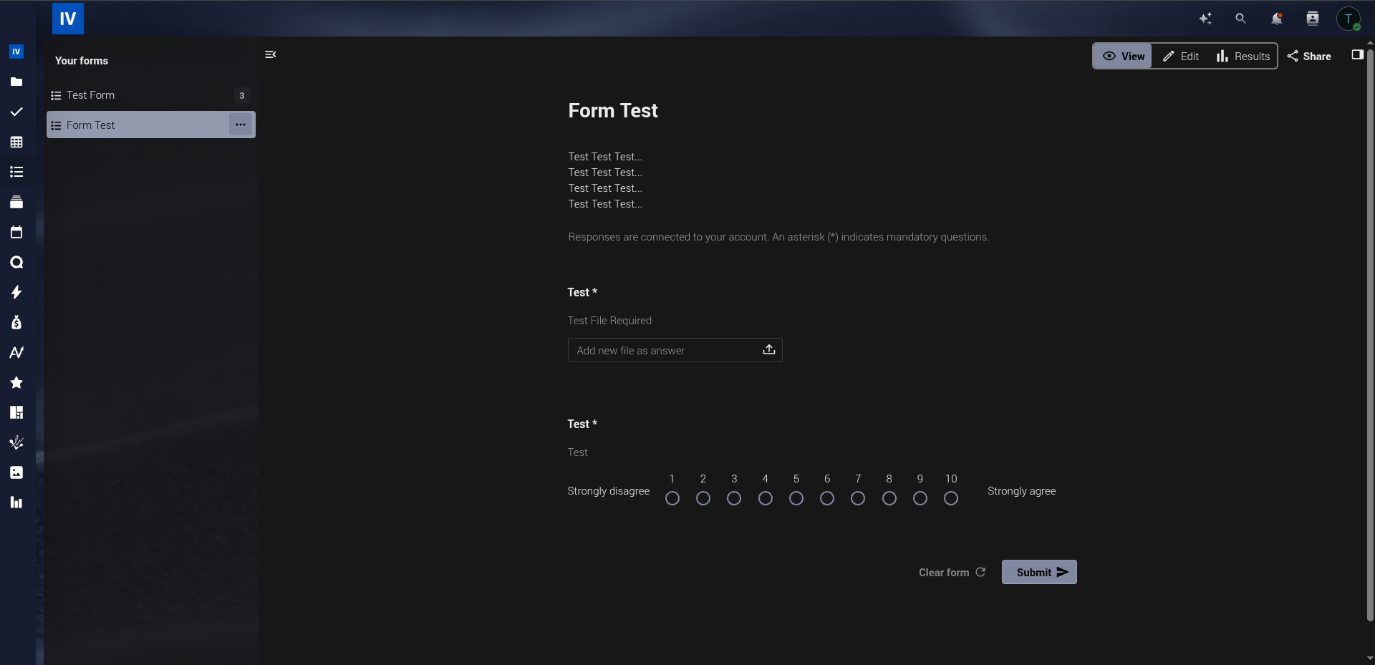Open the Files folder icon in sidebar
The width and height of the screenshot is (1375, 665).
click(x=16, y=82)
